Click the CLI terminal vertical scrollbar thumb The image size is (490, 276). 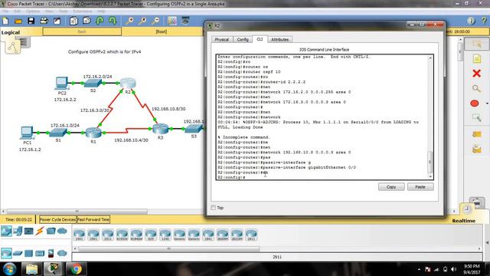tap(430, 162)
